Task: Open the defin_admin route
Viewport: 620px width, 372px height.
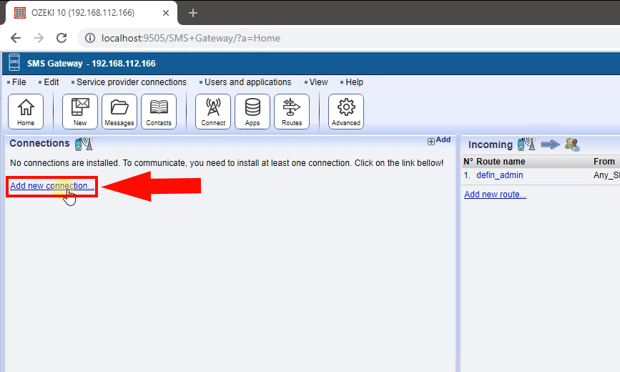Action: pos(500,175)
